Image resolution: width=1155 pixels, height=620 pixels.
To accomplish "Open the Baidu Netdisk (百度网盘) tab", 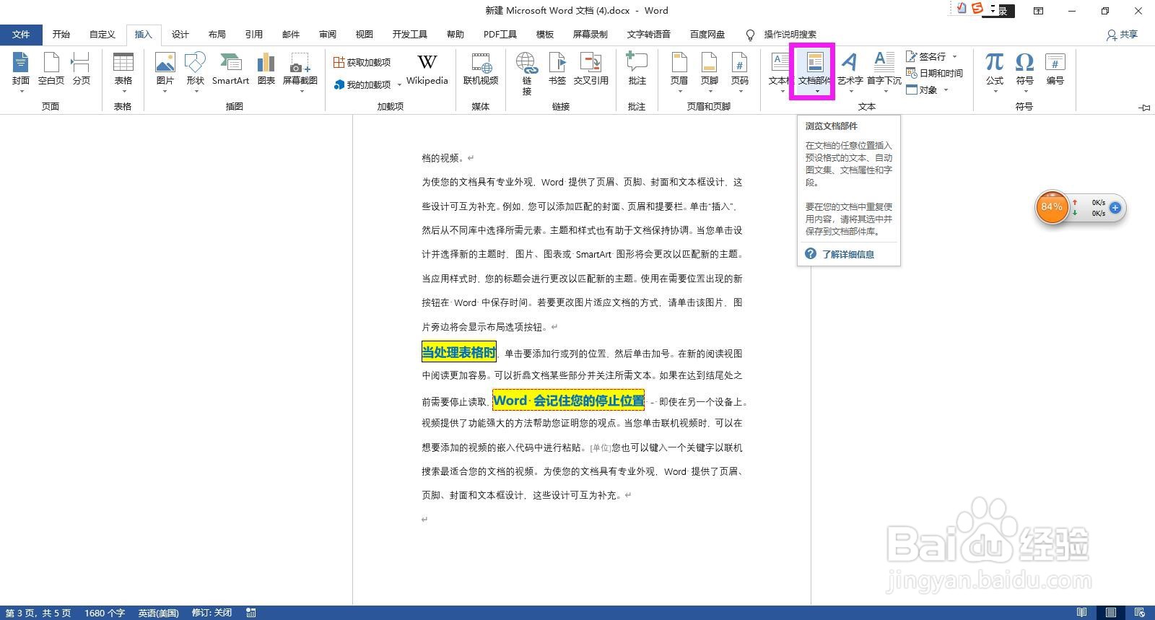I will tap(707, 34).
